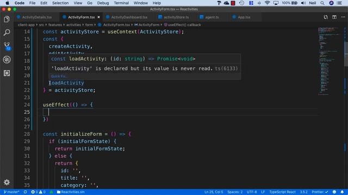Open the Explorer view in activity bar
Image resolution: width=348 pixels, height=195 pixels.
(x=7, y=19)
